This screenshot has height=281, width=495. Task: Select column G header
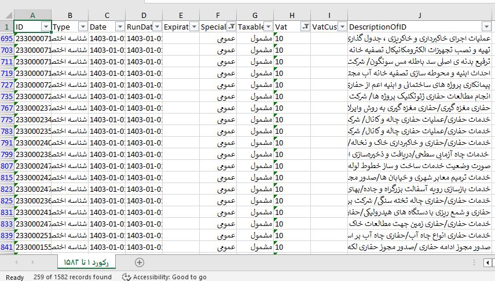pos(255,15)
